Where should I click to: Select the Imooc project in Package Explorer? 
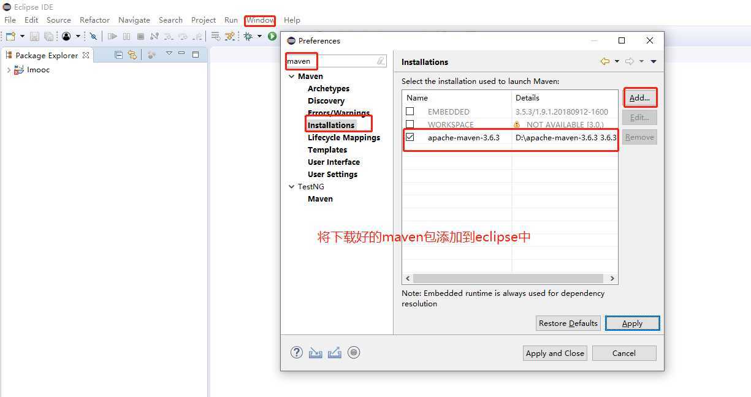point(38,70)
